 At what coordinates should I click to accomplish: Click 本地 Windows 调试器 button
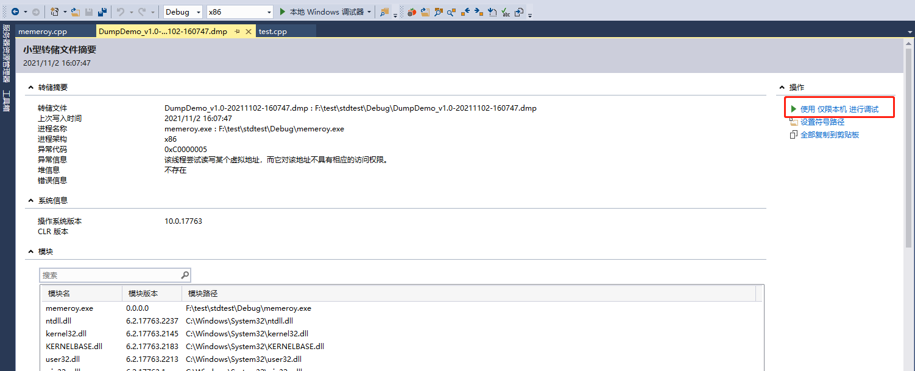326,12
